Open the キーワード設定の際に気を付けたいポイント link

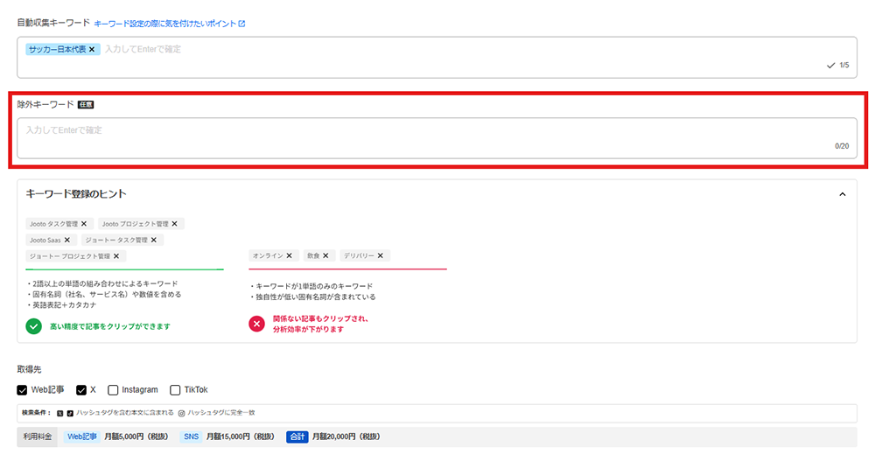click(165, 24)
